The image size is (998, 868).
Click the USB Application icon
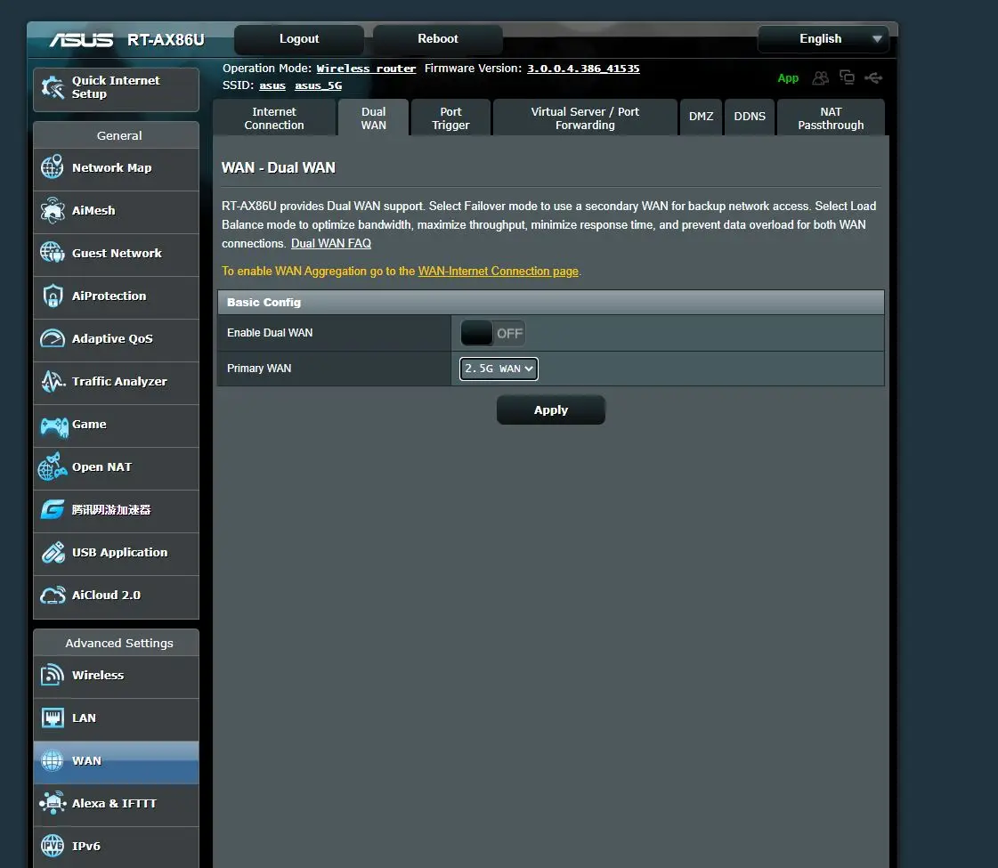(x=53, y=552)
